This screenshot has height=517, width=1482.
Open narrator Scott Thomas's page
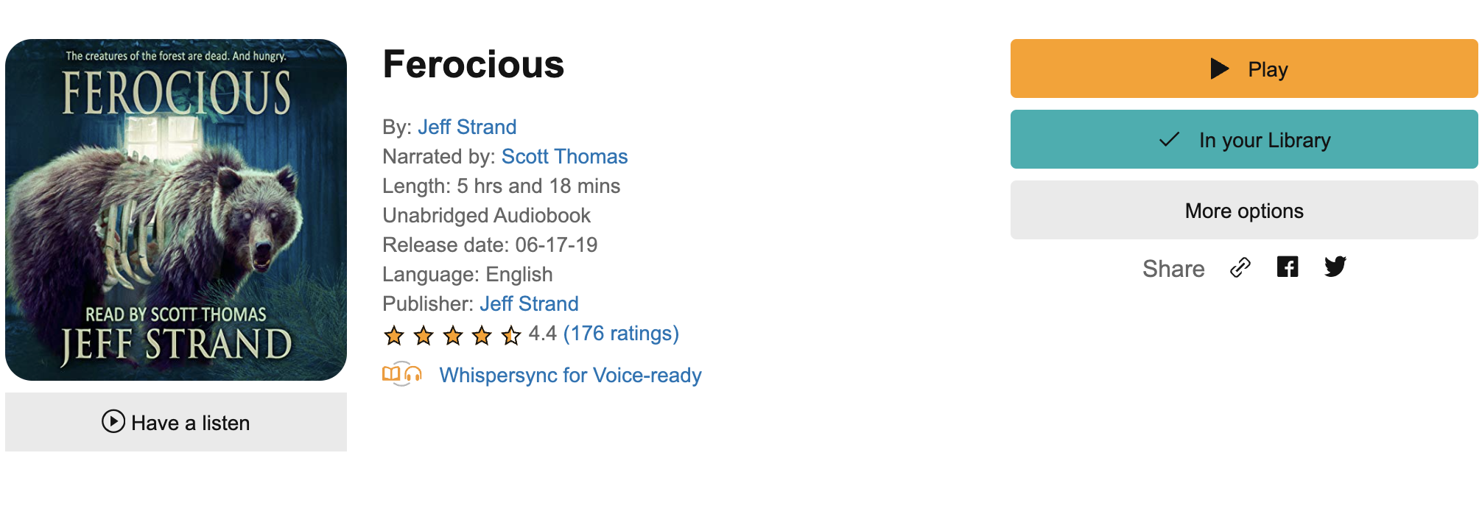[564, 157]
